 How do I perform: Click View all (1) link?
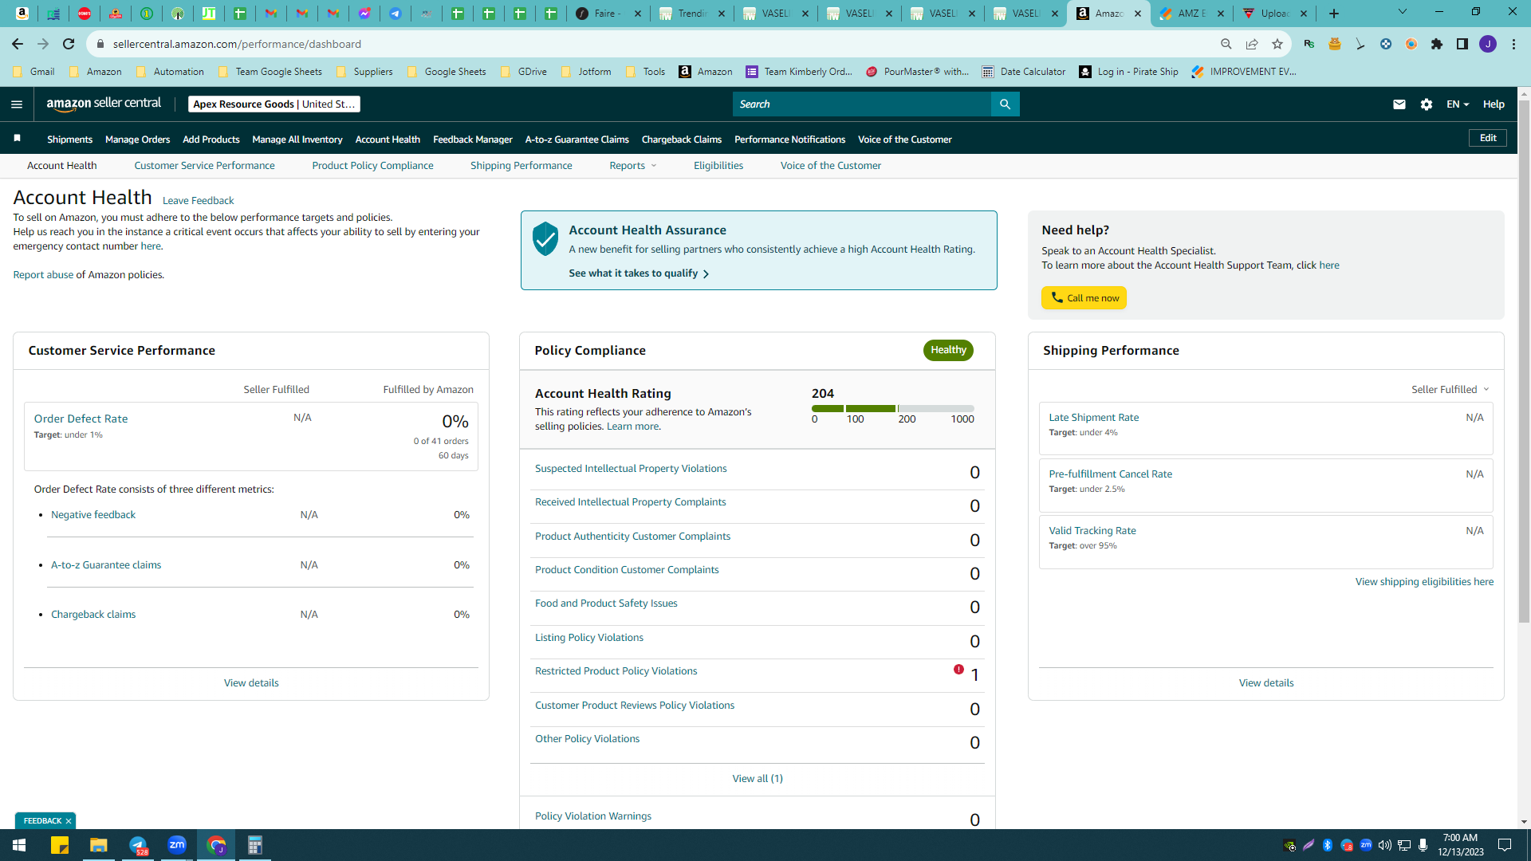pos(758,779)
